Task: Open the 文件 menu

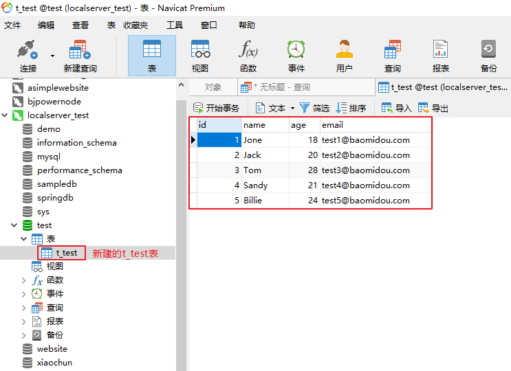Action: pos(12,25)
